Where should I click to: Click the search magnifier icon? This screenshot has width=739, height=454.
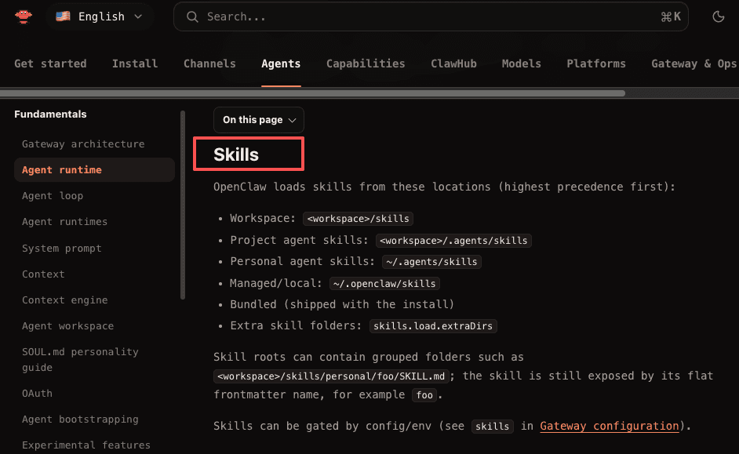click(192, 17)
